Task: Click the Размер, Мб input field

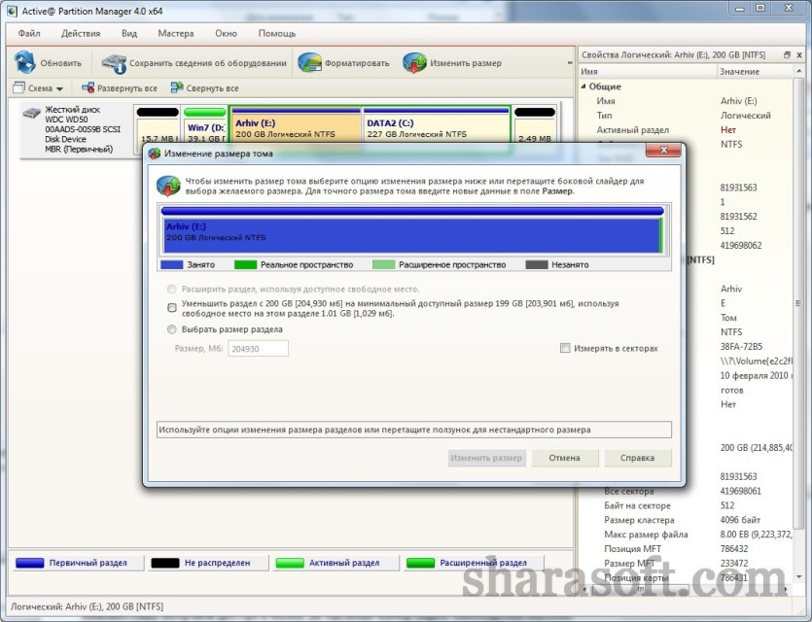Action: [x=258, y=348]
